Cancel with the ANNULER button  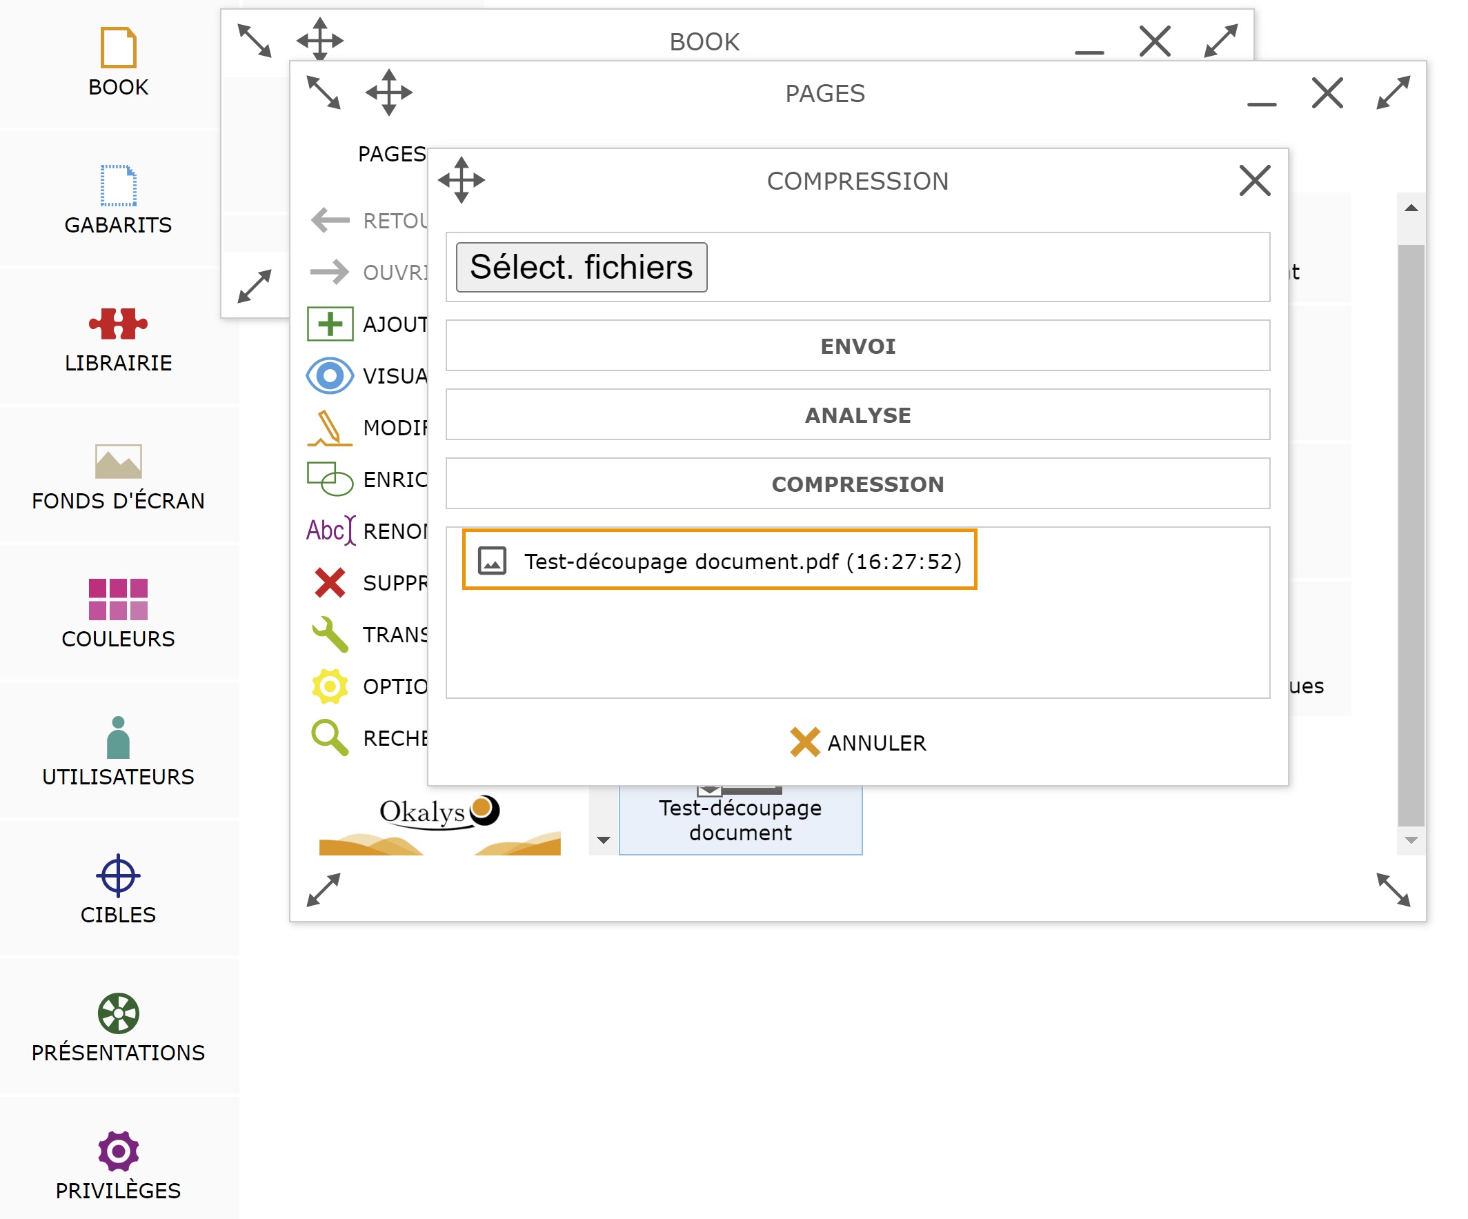(857, 742)
